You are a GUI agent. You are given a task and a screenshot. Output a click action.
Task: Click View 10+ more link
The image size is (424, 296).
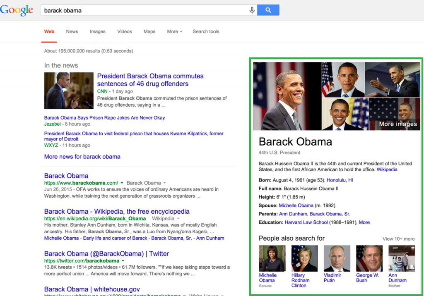tap(398, 239)
